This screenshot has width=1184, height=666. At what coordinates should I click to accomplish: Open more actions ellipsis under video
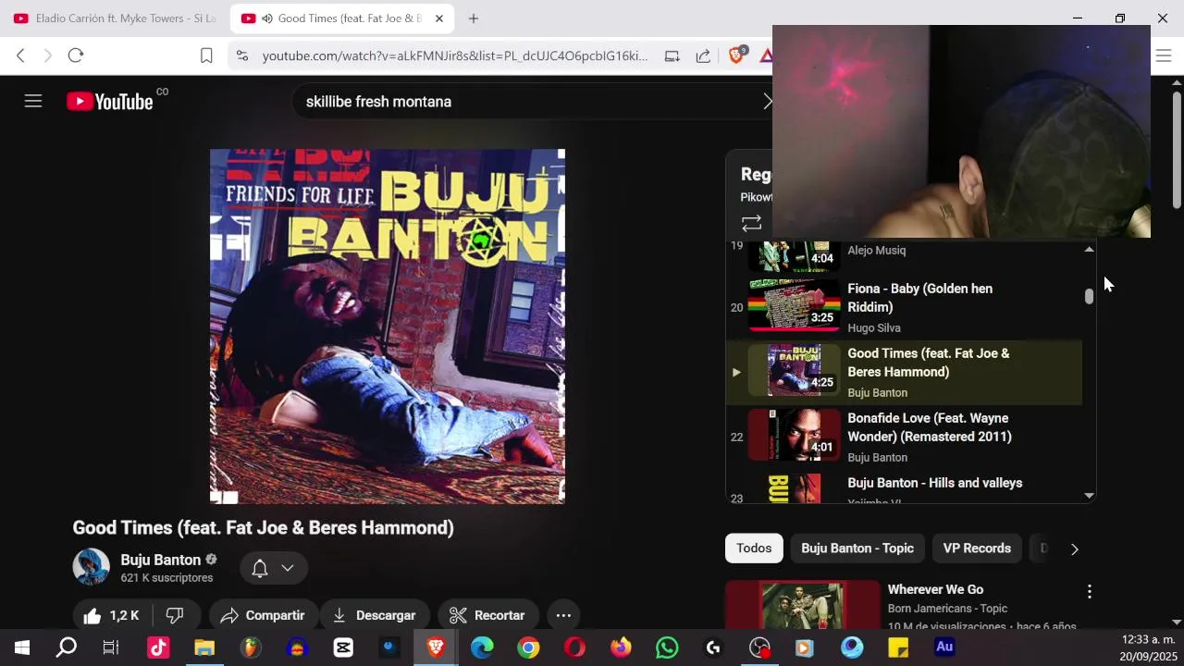click(563, 615)
